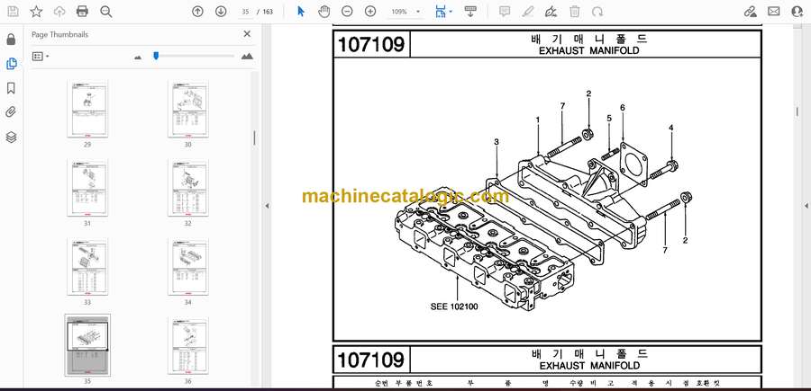The image size is (811, 391).
Task: Select page 35 thumbnail
Action: [x=87, y=345]
